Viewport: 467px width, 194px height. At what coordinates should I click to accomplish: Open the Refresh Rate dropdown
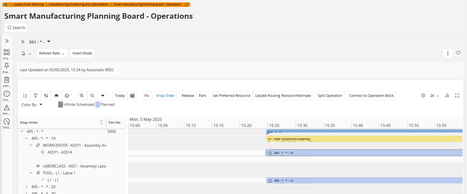pyautogui.click(x=52, y=53)
